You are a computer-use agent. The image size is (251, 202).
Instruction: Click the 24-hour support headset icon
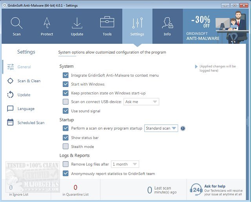196,190
